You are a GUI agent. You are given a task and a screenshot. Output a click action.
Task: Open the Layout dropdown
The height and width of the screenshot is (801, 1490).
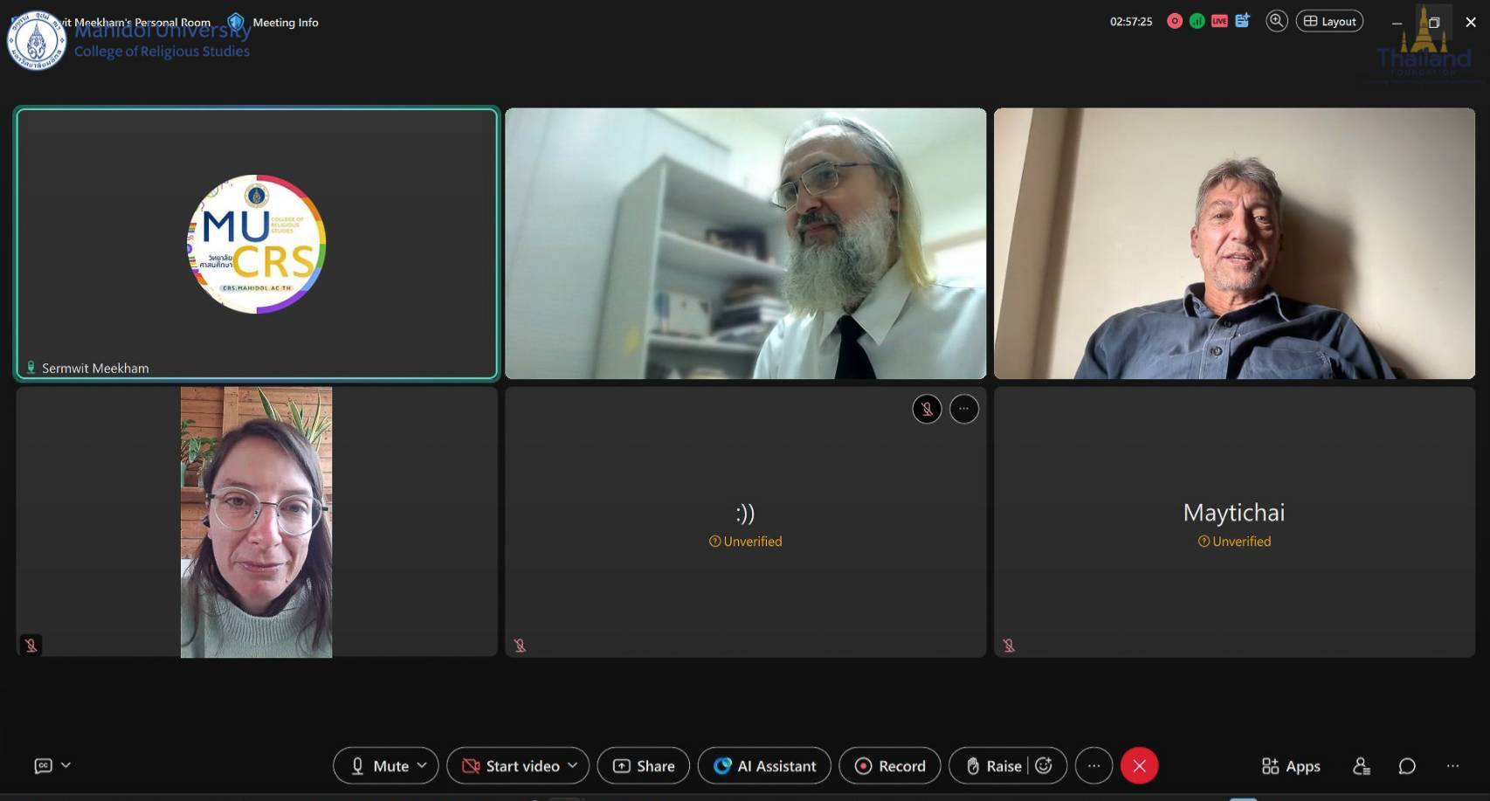click(x=1329, y=21)
